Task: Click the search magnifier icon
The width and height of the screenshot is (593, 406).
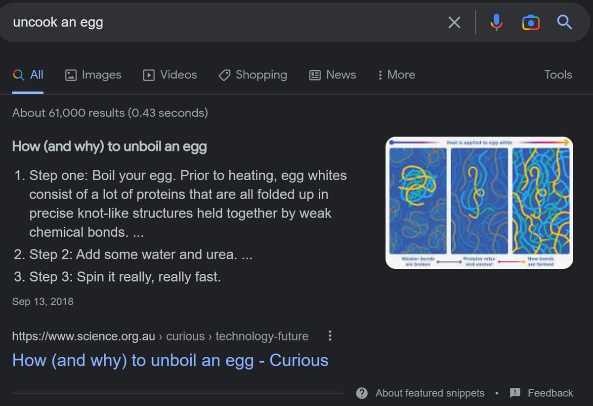Action: pos(565,22)
